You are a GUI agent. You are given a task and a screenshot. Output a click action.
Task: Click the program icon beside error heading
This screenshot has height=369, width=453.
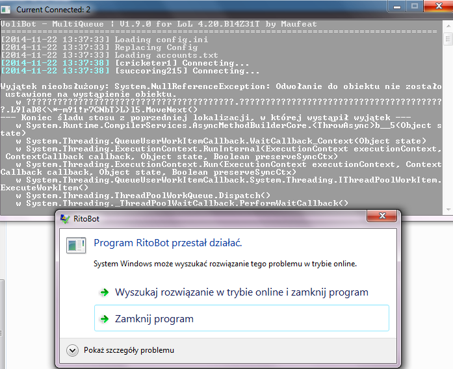[76, 245]
